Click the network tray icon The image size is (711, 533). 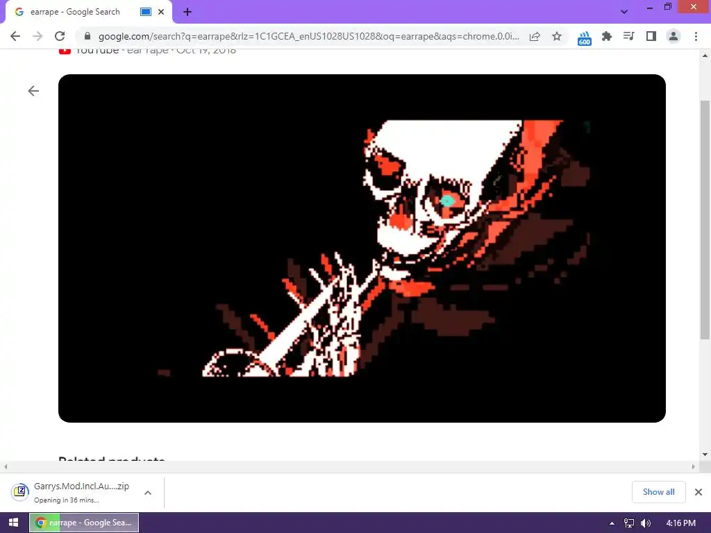click(629, 523)
